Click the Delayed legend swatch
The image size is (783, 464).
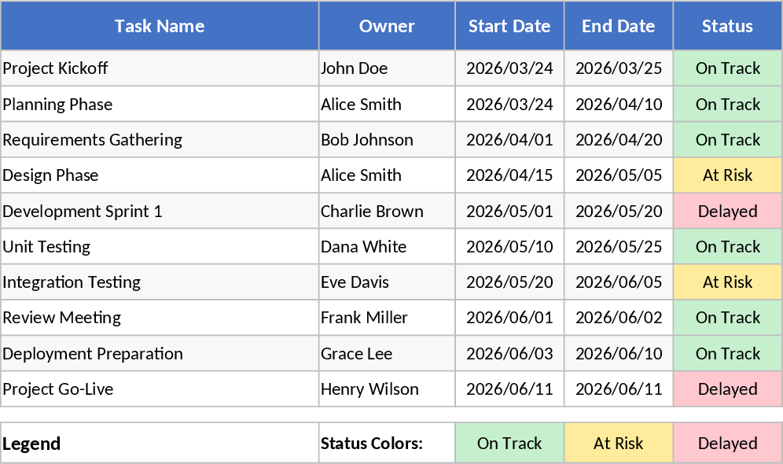click(726, 443)
